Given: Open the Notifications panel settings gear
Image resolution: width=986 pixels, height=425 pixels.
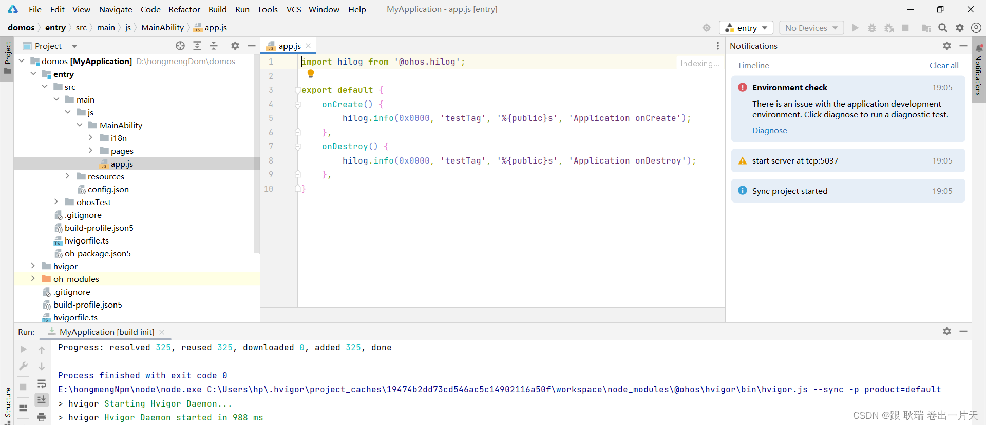Looking at the screenshot, I should coord(947,46).
